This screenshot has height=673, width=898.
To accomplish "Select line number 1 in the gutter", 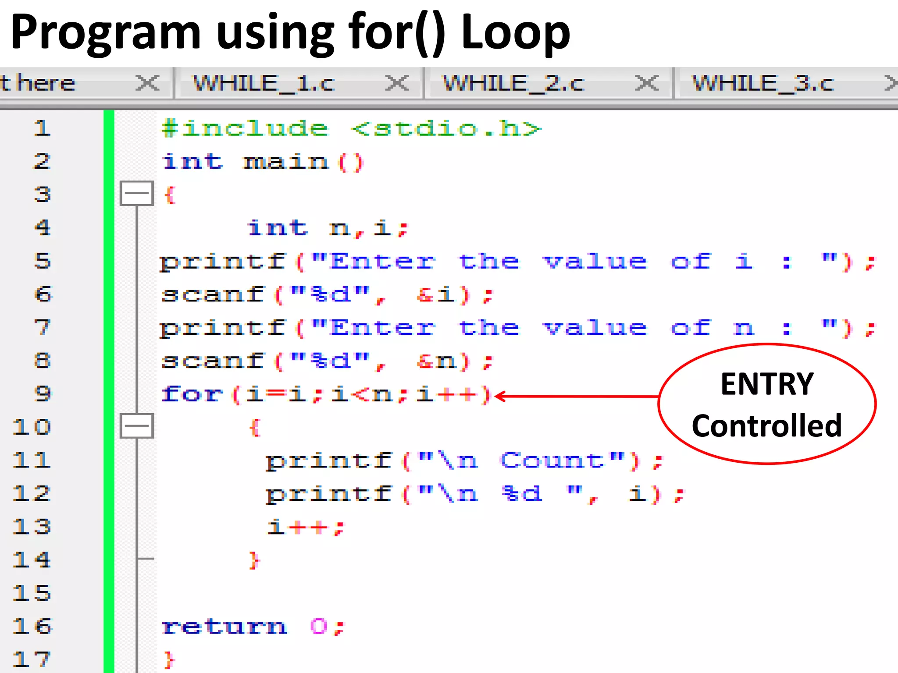I will click(x=42, y=128).
